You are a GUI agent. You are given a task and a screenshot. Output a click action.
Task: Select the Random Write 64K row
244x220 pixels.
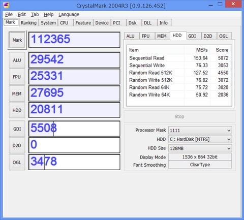point(179,95)
